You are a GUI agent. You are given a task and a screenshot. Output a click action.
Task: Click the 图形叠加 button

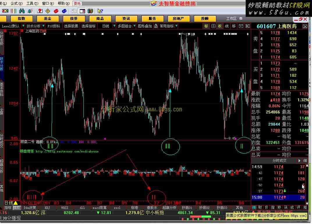(x=145, y=26)
